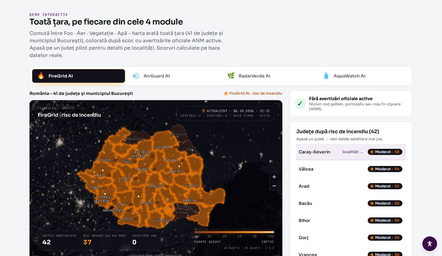Click the 'Avertizări ANM' value 0

(x=134, y=242)
